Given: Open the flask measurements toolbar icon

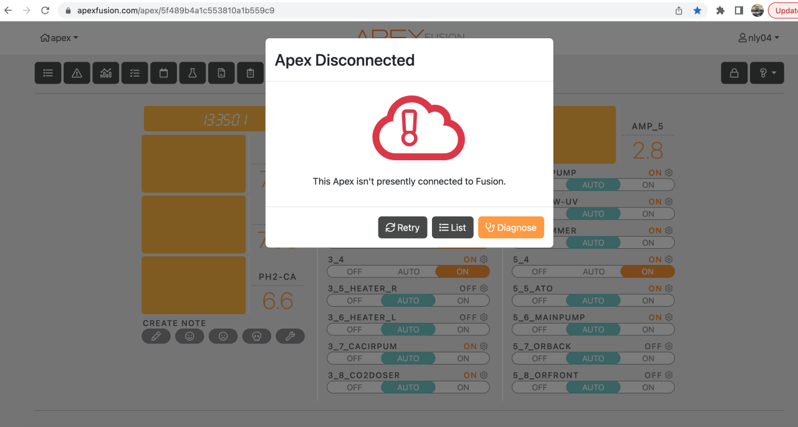Looking at the screenshot, I should (x=193, y=73).
